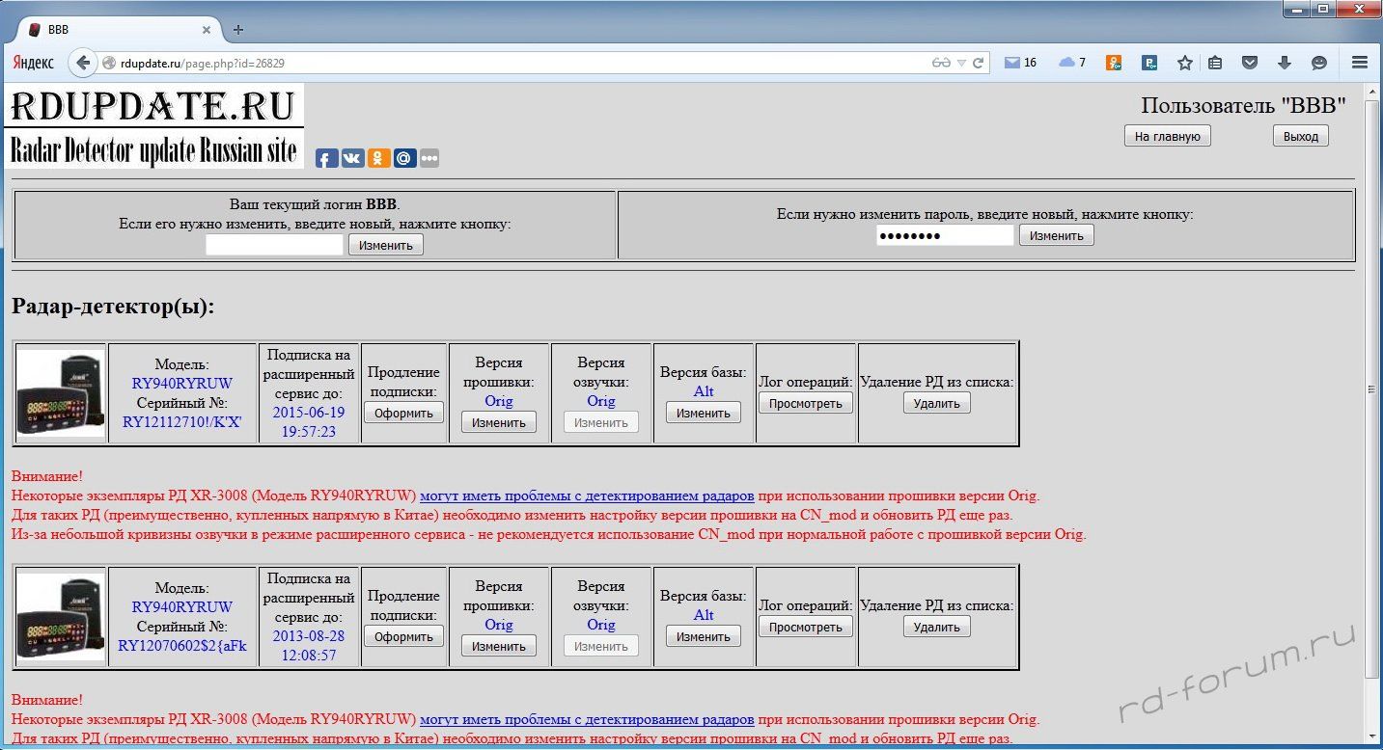
Task: Click Изменить next to password field
Action: point(1057,235)
